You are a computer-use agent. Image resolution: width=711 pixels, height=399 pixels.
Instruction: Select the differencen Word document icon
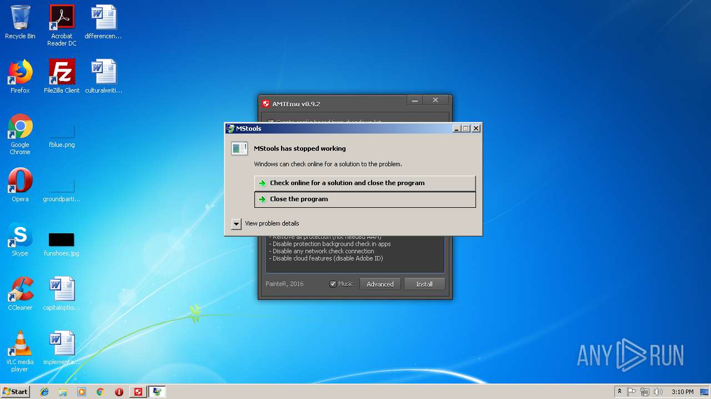coord(103,22)
